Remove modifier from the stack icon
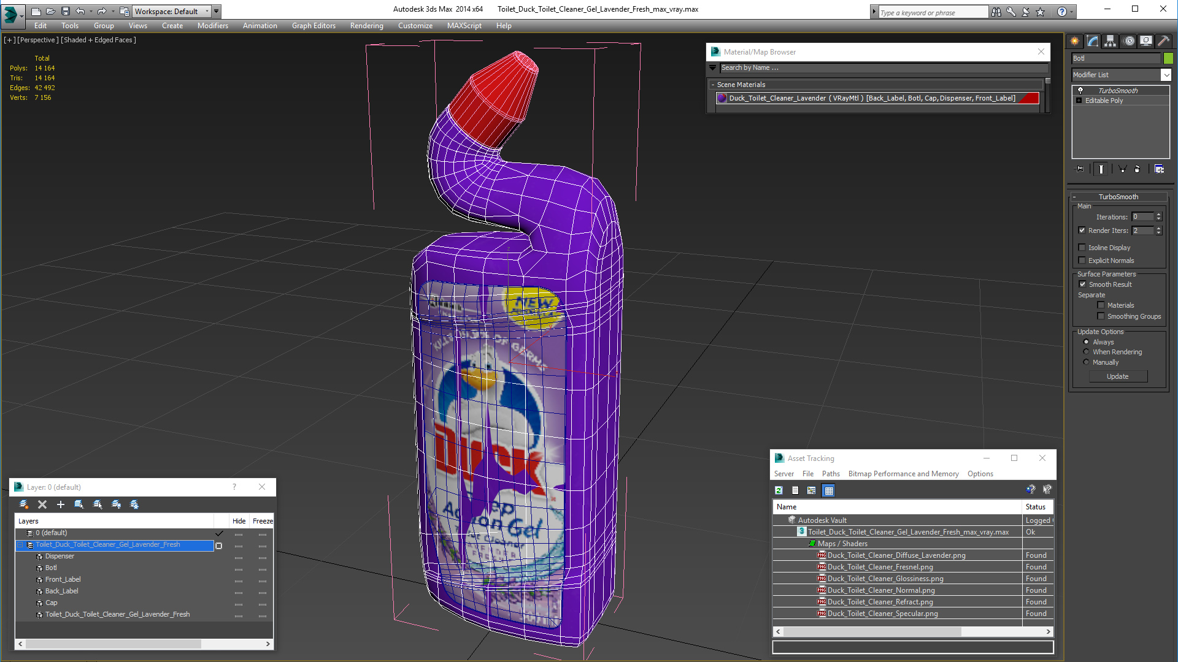Image resolution: width=1178 pixels, height=662 pixels. click(x=1138, y=169)
